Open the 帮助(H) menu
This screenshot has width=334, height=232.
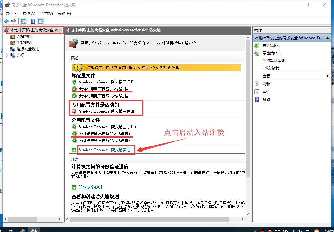point(64,14)
